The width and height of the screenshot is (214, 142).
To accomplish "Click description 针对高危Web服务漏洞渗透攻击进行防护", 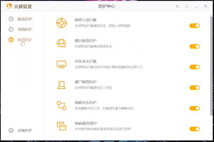I will 103,129.
